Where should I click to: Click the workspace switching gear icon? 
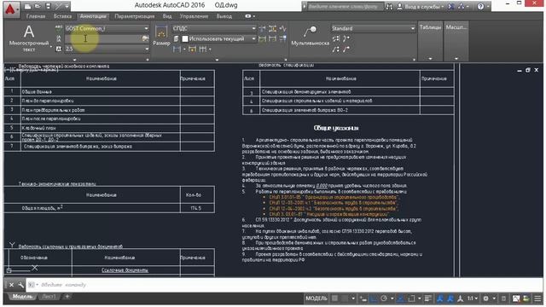[486, 298]
